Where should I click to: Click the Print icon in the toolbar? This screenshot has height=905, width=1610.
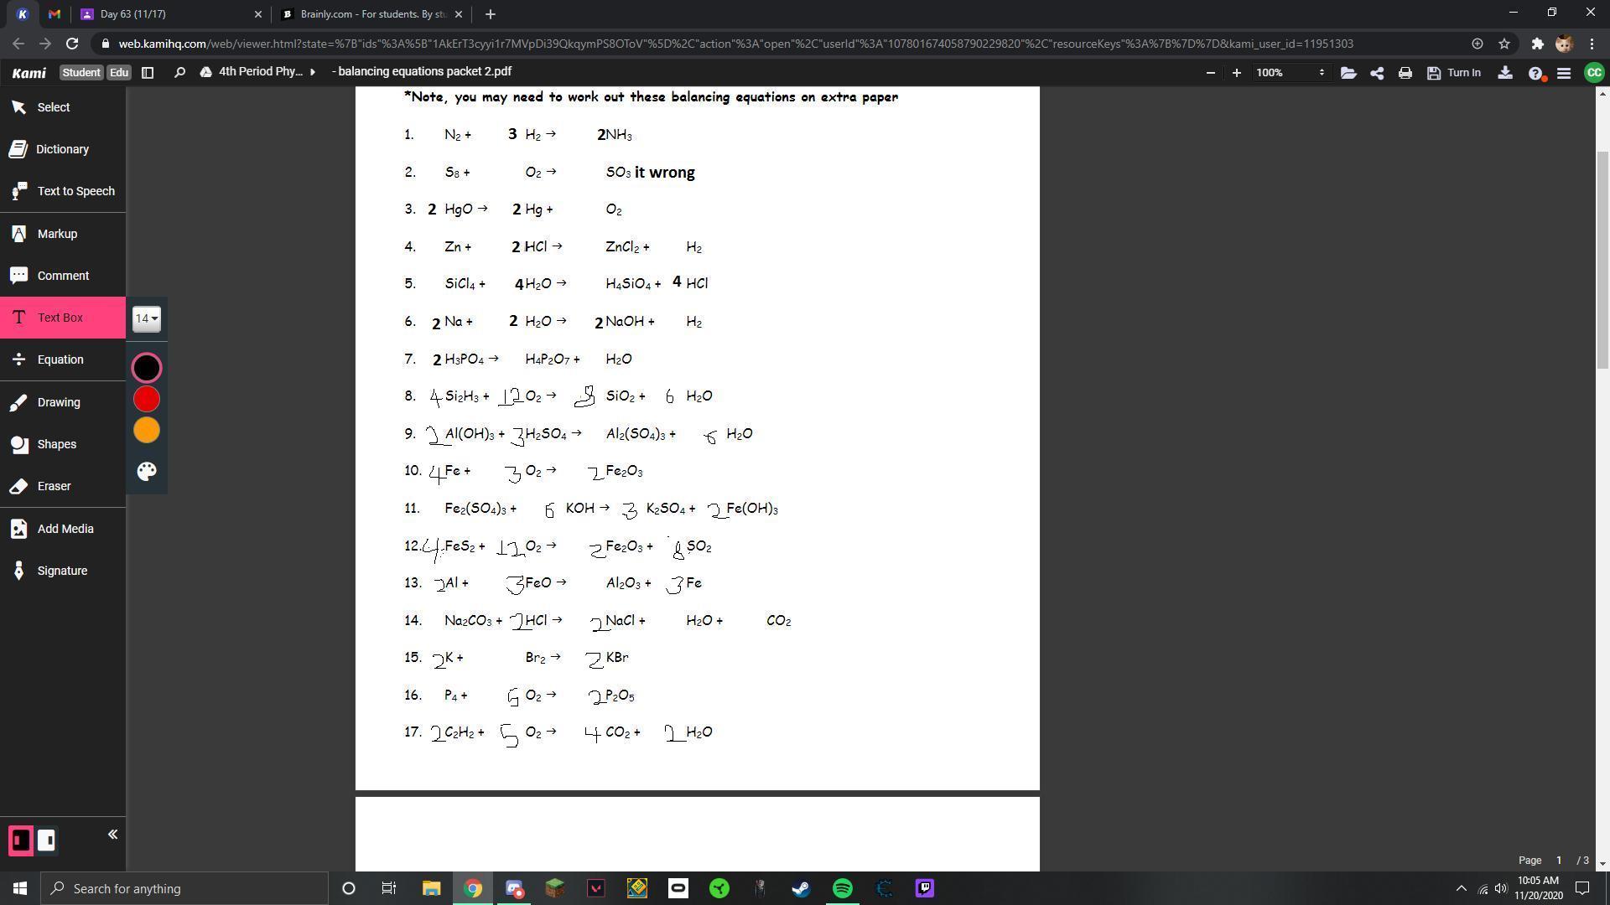click(1405, 73)
